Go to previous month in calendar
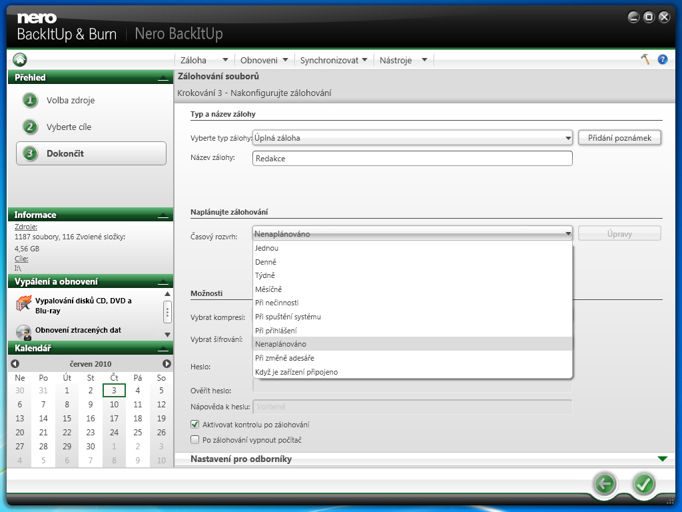The height and width of the screenshot is (512, 682). pyautogui.click(x=15, y=364)
